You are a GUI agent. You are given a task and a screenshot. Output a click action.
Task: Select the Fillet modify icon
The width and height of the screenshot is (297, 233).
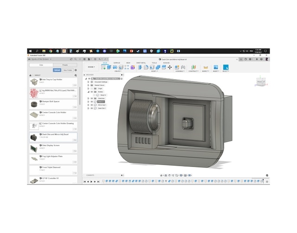click(146, 67)
